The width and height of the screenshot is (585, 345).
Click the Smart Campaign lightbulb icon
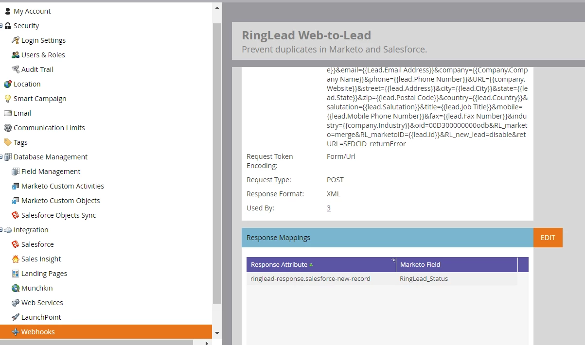tap(7, 99)
